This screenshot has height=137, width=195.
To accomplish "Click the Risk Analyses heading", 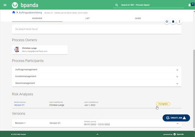I will [x=22, y=94].
